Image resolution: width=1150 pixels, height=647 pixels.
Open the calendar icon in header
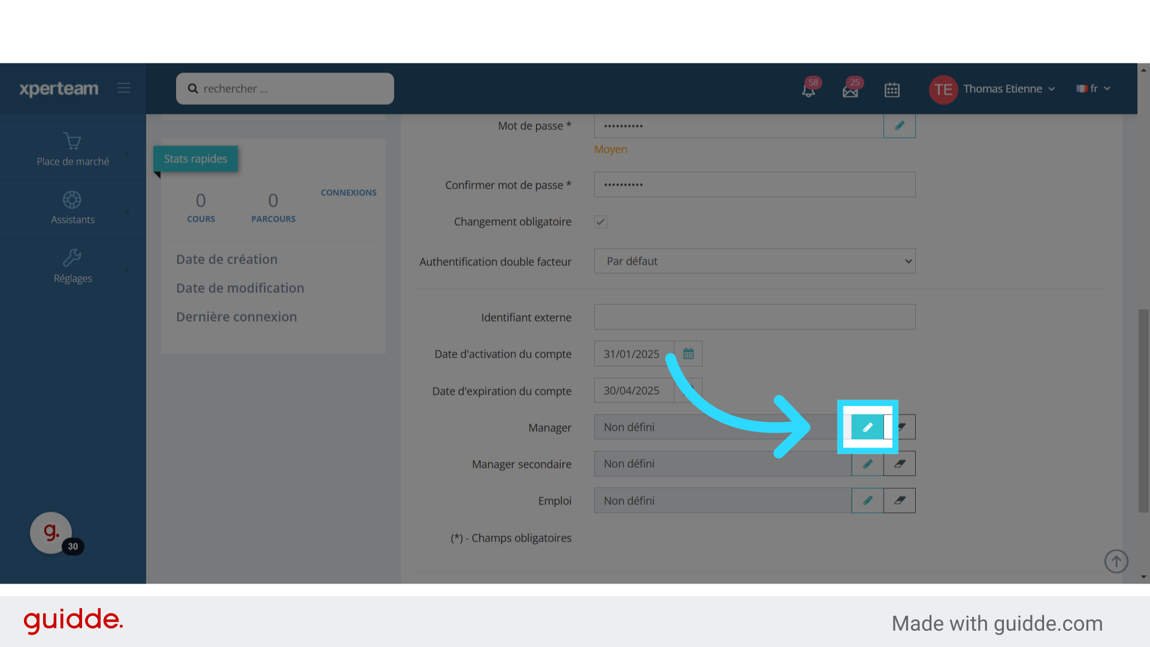coord(892,90)
